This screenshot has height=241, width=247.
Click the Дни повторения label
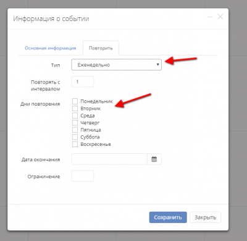pyautogui.click(x=40, y=104)
